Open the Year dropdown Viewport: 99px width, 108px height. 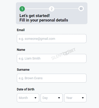tap(75, 98)
